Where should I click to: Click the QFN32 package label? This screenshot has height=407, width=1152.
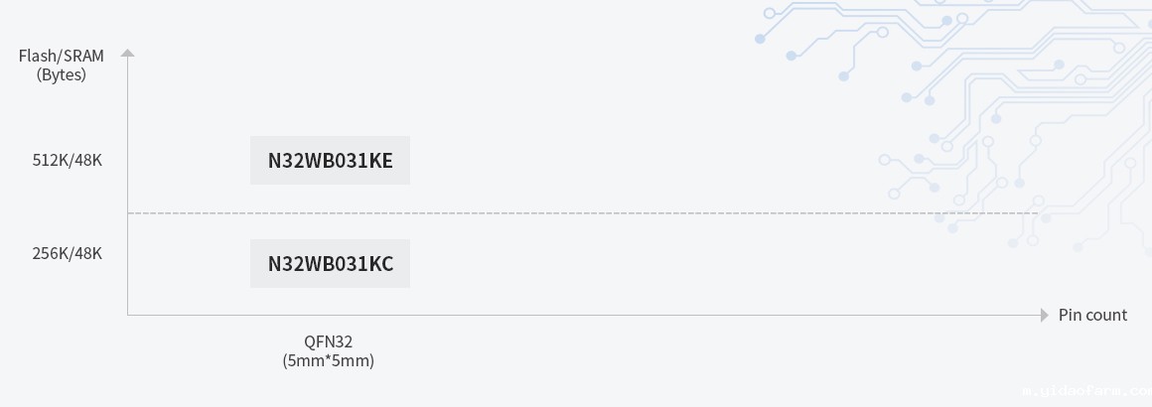coord(329,341)
